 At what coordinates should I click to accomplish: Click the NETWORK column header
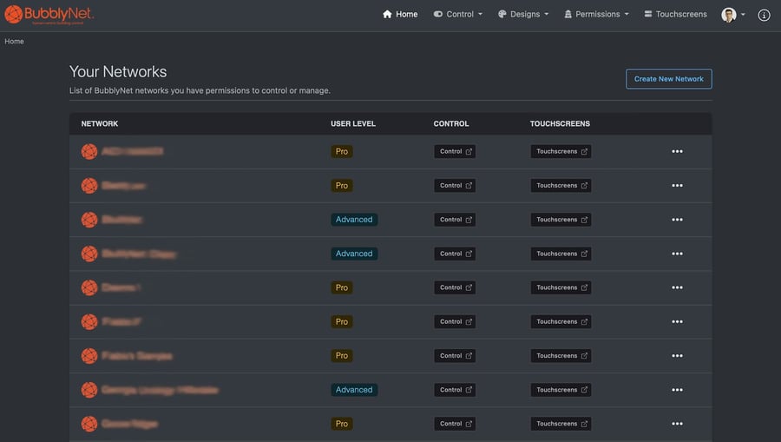click(100, 123)
